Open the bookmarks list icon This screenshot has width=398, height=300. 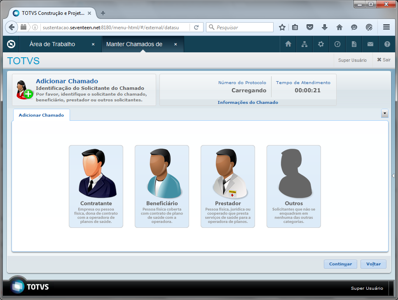pos(295,27)
